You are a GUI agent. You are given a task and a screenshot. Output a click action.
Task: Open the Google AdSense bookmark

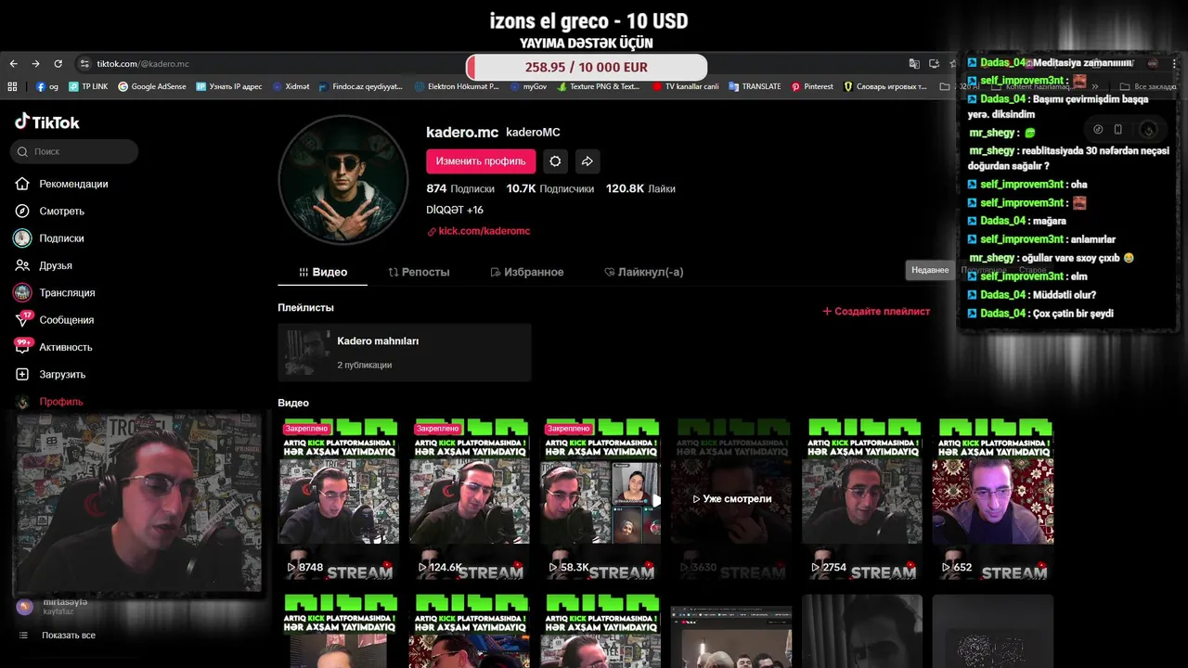pyautogui.click(x=152, y=86)
